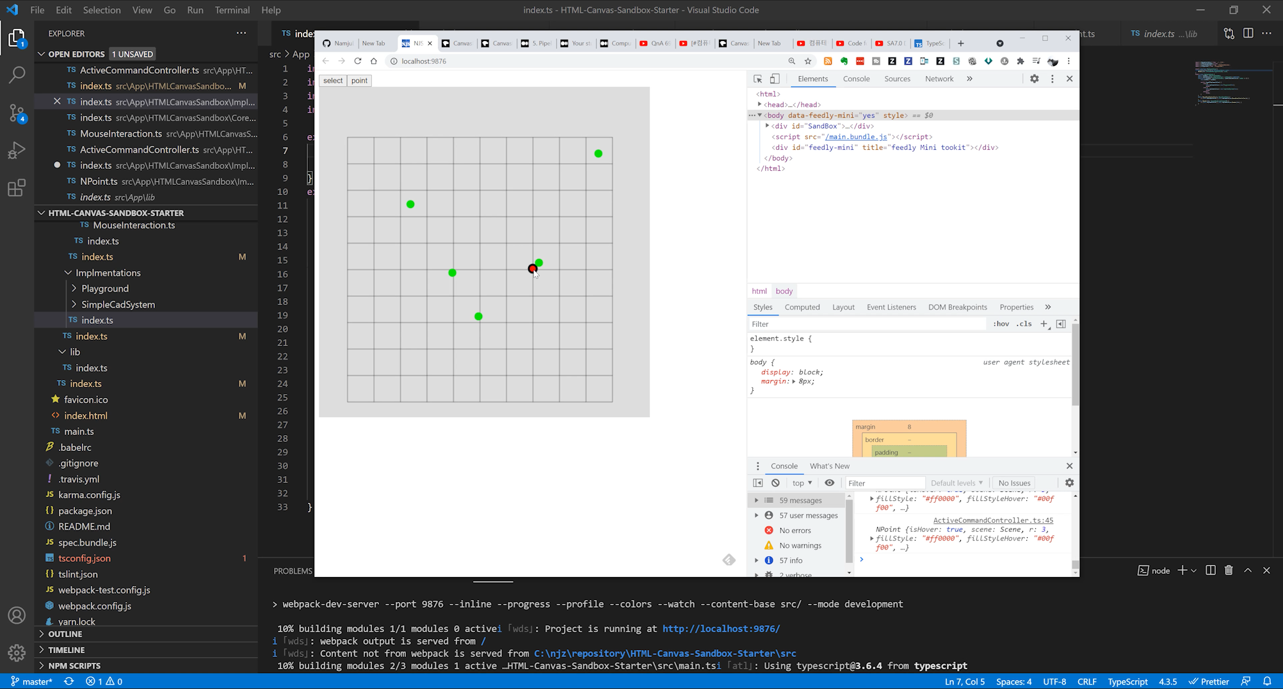Image resolution: width=1283 pixels, height=689 pixels.
Task: Expand the div SandBox node
Action: 767,126
